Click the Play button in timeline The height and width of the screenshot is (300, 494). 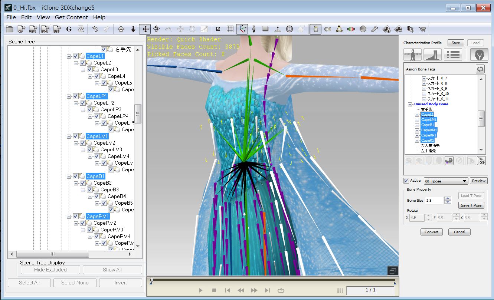200,290
